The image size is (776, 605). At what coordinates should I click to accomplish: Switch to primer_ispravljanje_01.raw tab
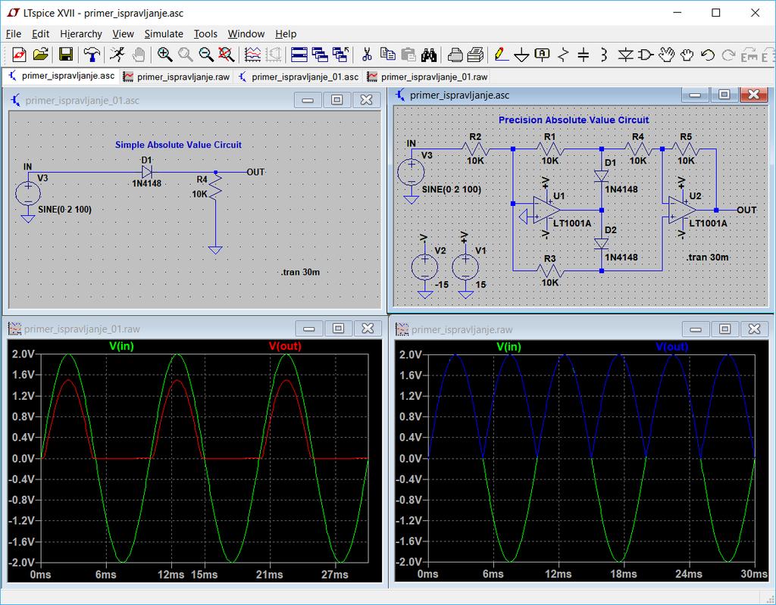(428, 76)
